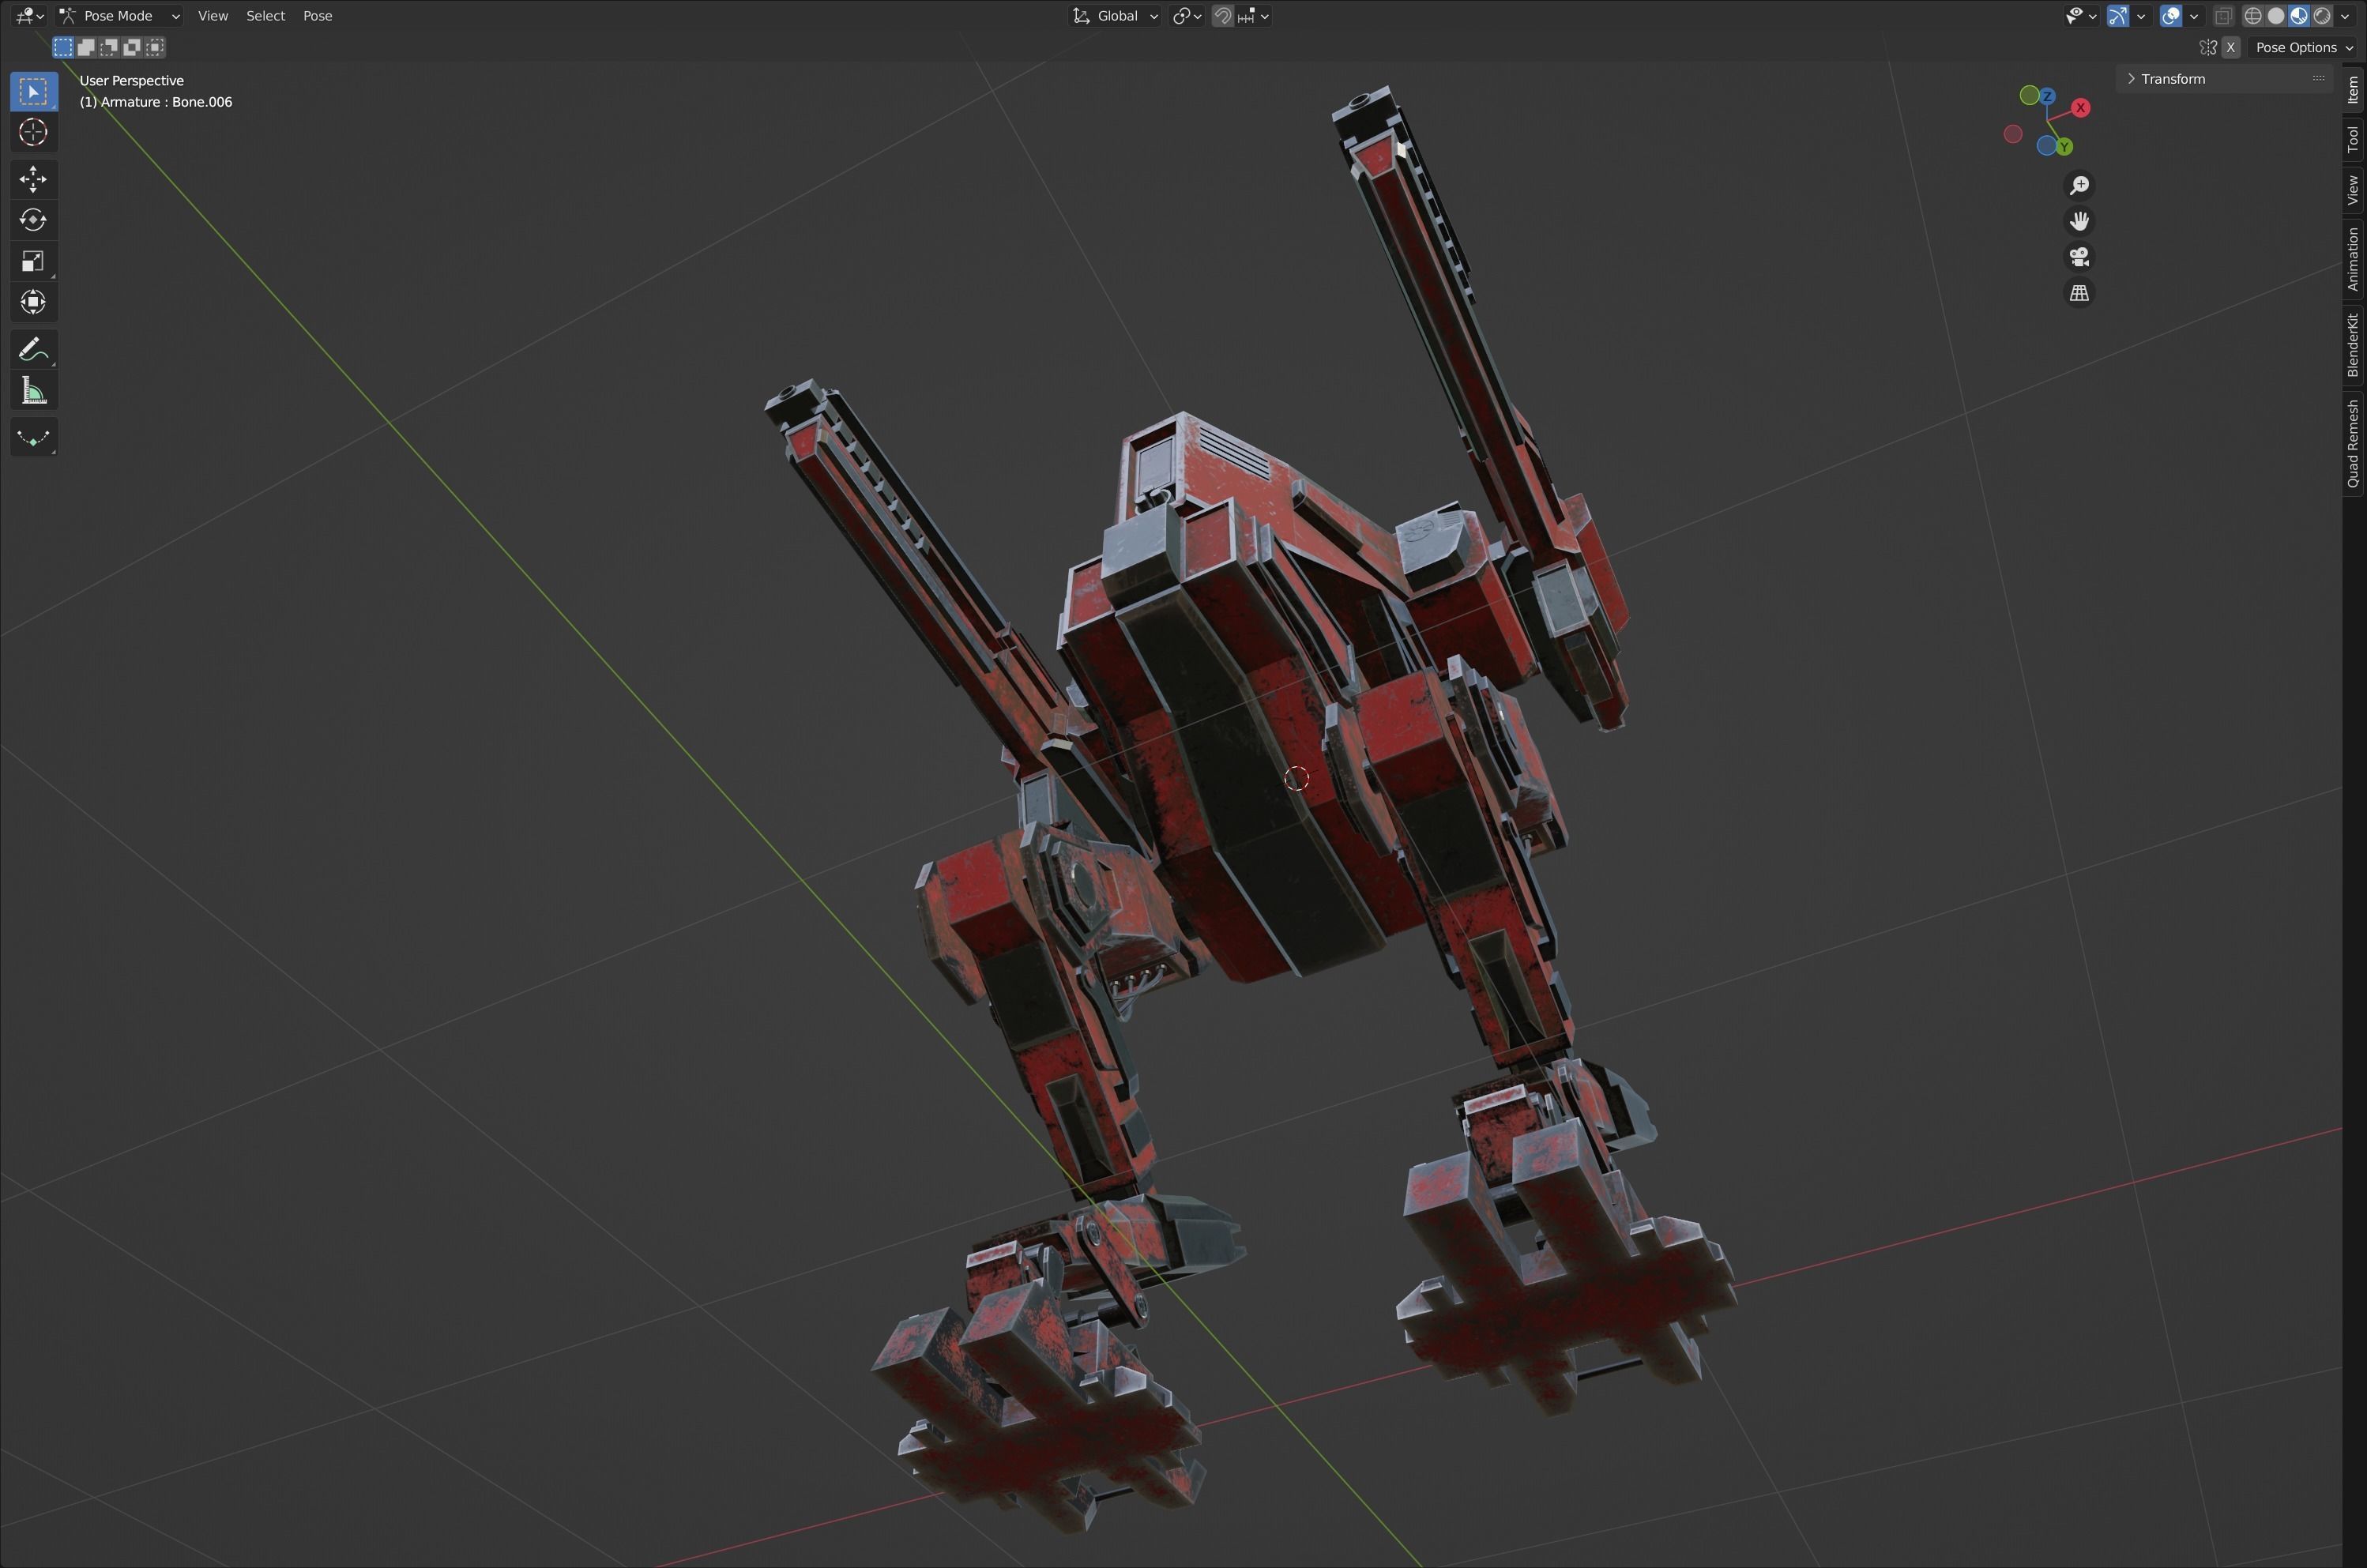2367x1568 pixels.
Task: Open the Pose Mode dropdown
Action: (x=119, y=16)
